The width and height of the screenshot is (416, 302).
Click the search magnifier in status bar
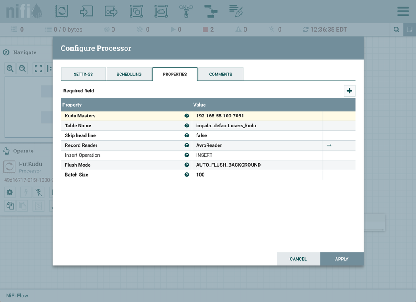[396, 30]
